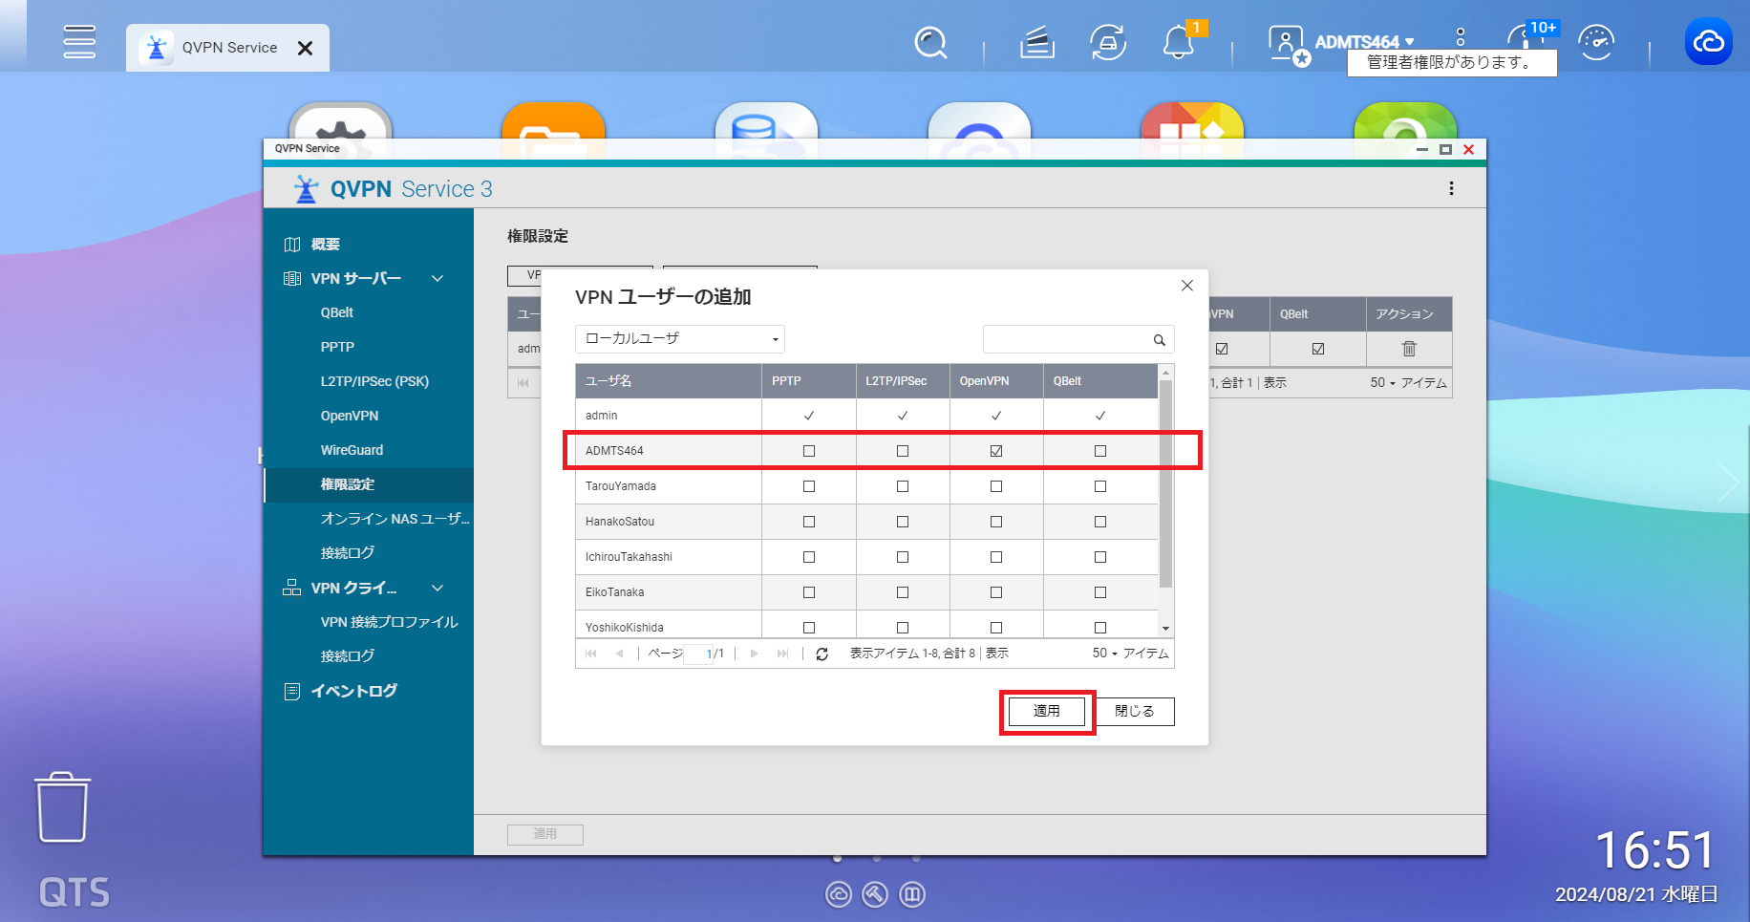Go to next page in user dialog pager

coord(754,654)
